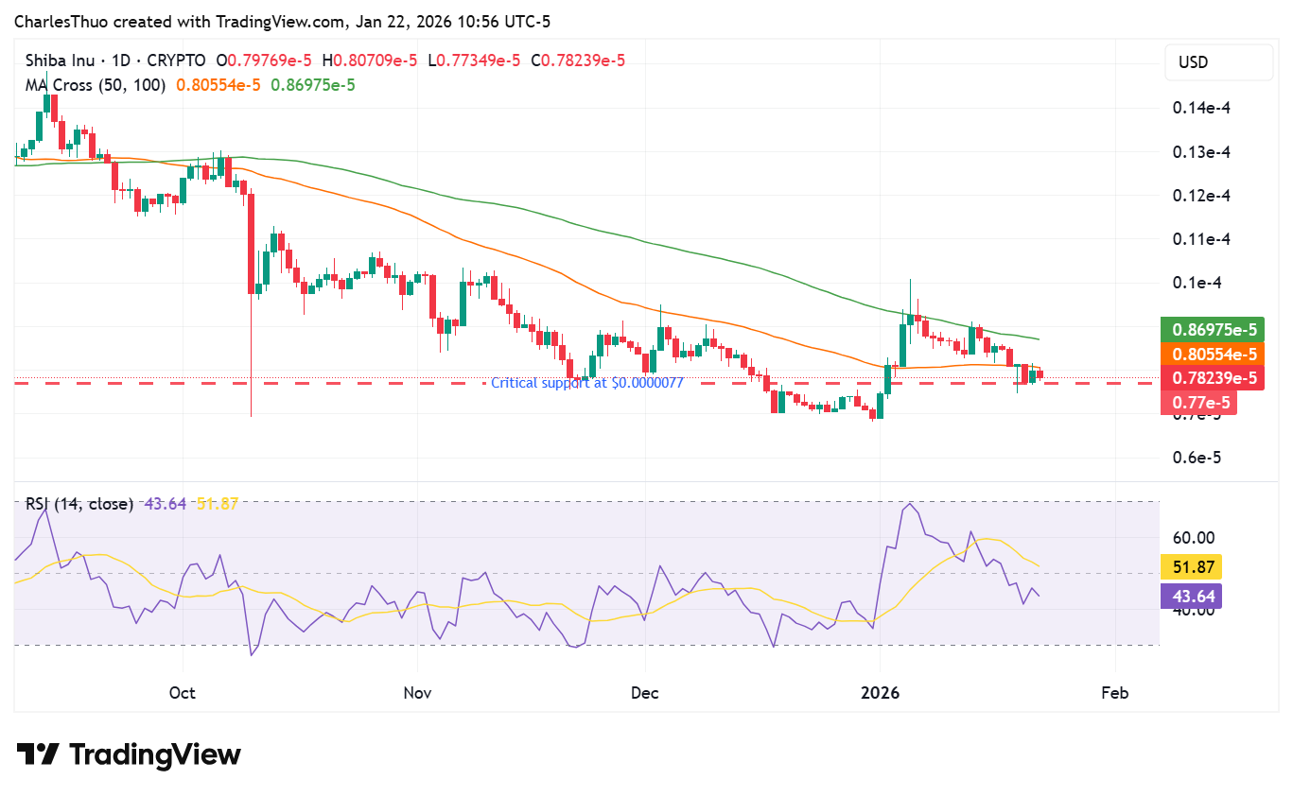1293x797 pixels.
Task: Click the orange 0.80554e-5 MA price label
Action: pyautogui.click(x=1214, y=355)
